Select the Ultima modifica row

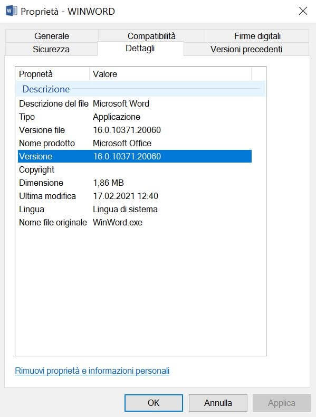coord(135,196)
